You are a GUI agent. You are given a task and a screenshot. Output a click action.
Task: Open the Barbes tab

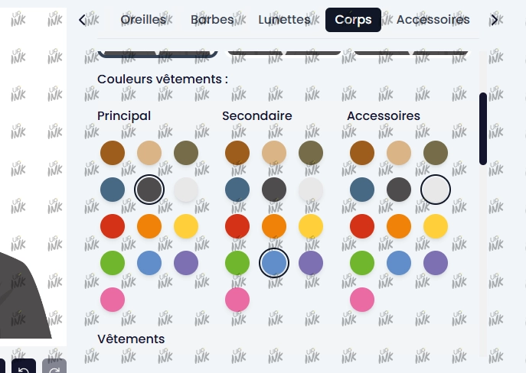point(212,20)
